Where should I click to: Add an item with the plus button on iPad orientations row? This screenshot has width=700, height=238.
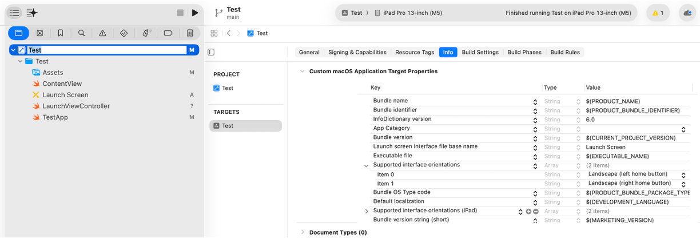click(x=528, y=211)
